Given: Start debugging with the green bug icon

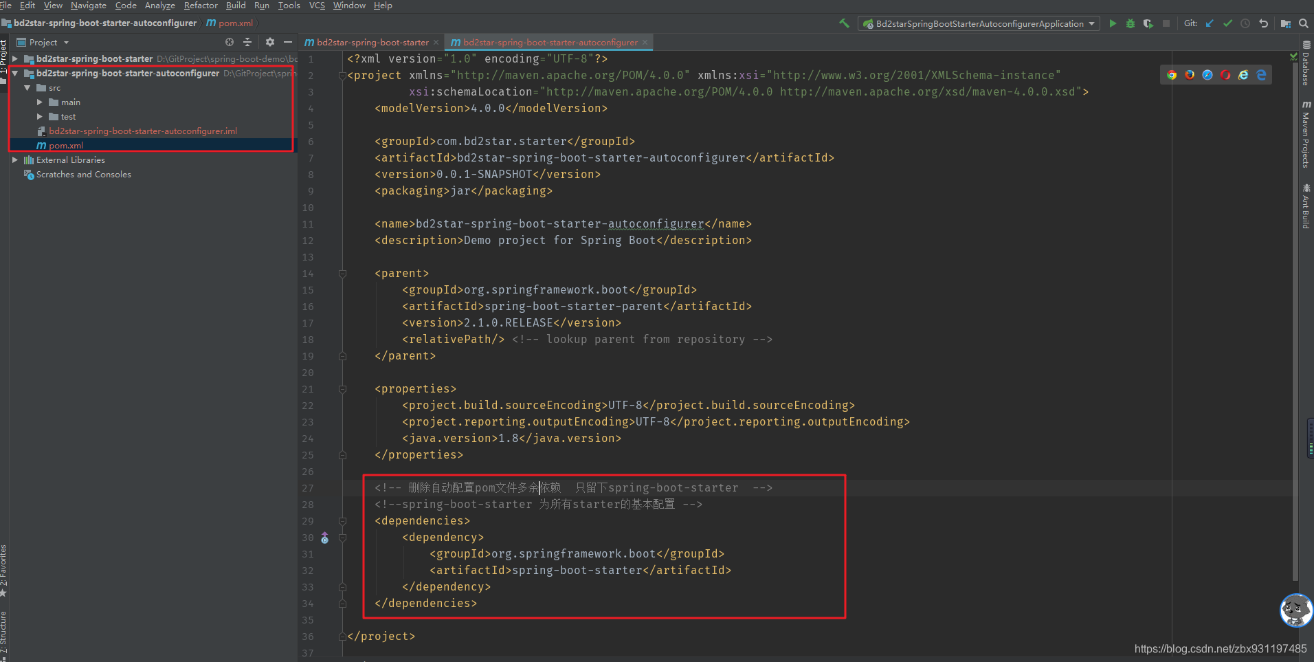Looking at the screenshot, I should (1131, 23).
